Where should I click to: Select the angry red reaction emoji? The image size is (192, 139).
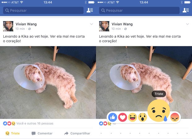(x=175, y=117)
